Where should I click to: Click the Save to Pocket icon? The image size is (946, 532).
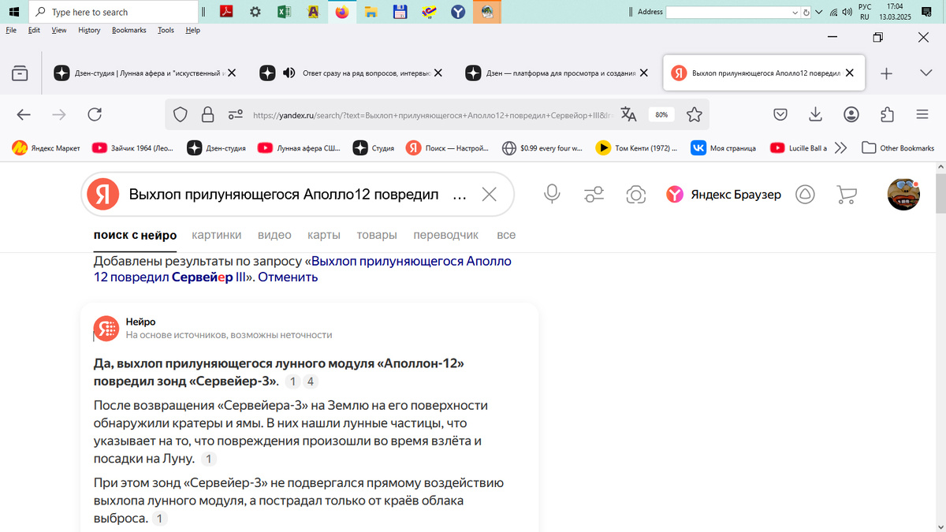click(x=780, y=115)
